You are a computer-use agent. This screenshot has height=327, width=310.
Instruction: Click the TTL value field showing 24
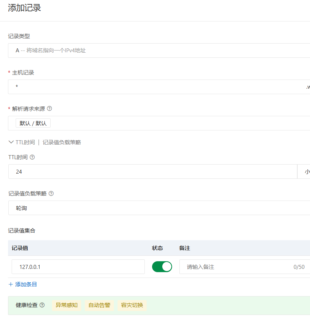(x=153, y=171)
